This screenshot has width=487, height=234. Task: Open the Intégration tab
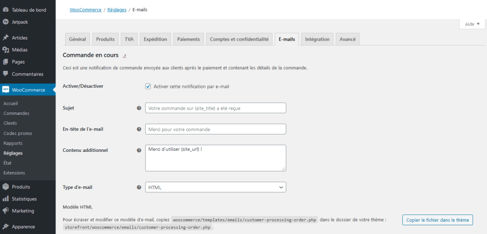(317, 39)
